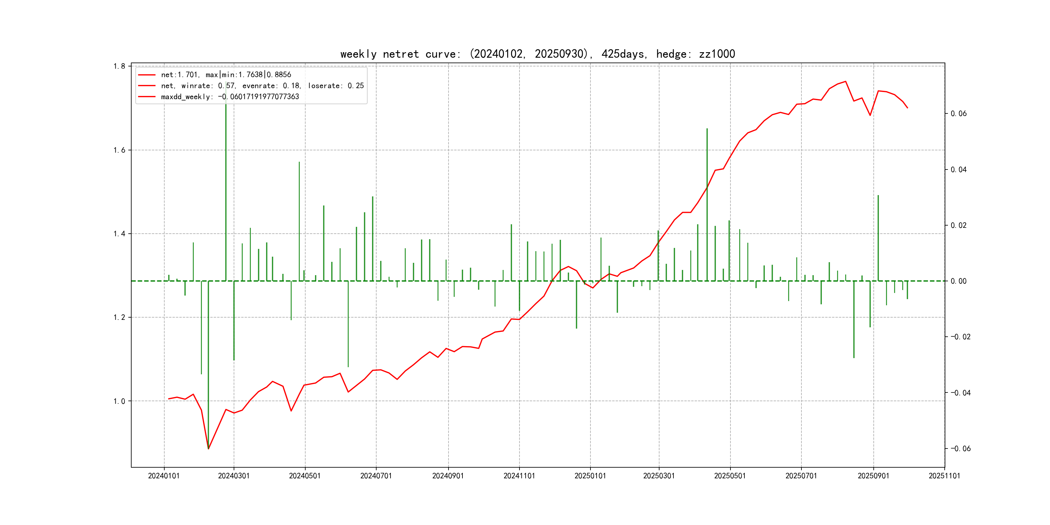Click the 0.06 right axis tick label
This screenshot has height=525, width=1050.
[958, 113]
